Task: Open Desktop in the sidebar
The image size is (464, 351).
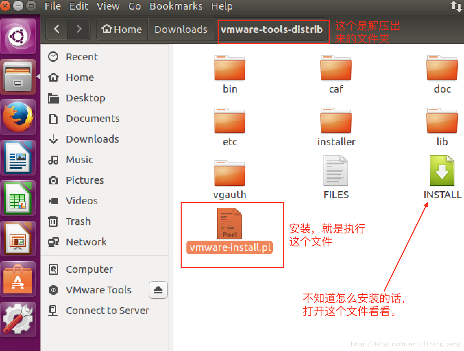Action: pyautogui.click(x=105, y=98)
